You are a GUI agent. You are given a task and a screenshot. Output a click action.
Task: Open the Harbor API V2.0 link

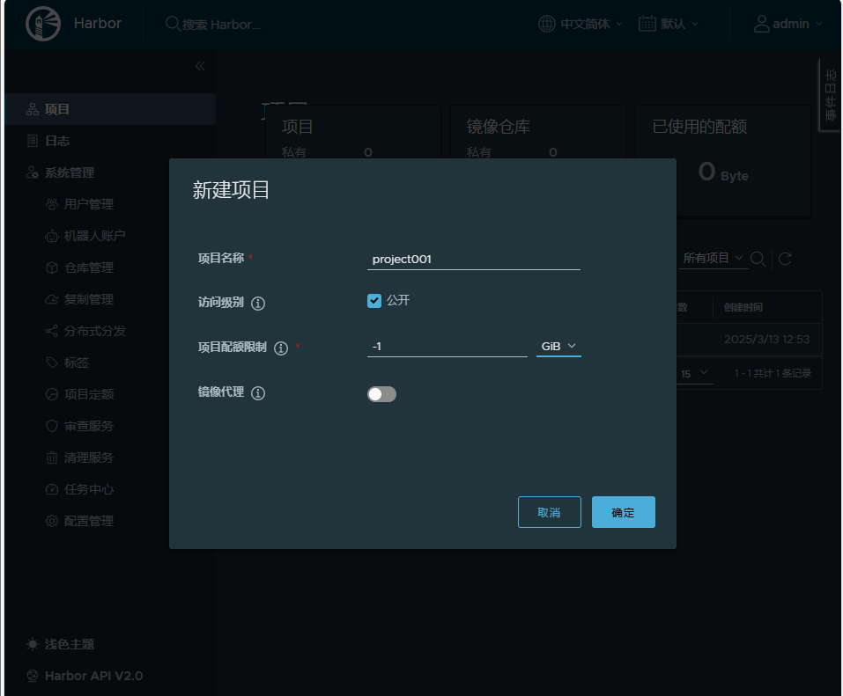coord(93,676)
